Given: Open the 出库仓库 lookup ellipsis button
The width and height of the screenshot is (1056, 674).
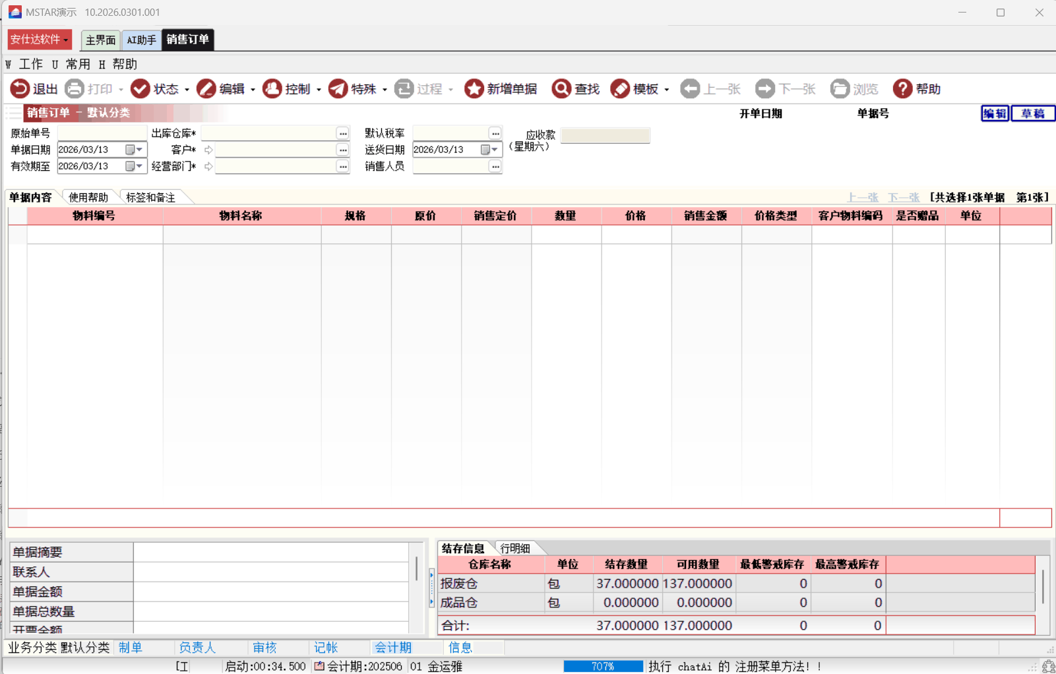Looking at the screenshot, I should tap(342, 133).
